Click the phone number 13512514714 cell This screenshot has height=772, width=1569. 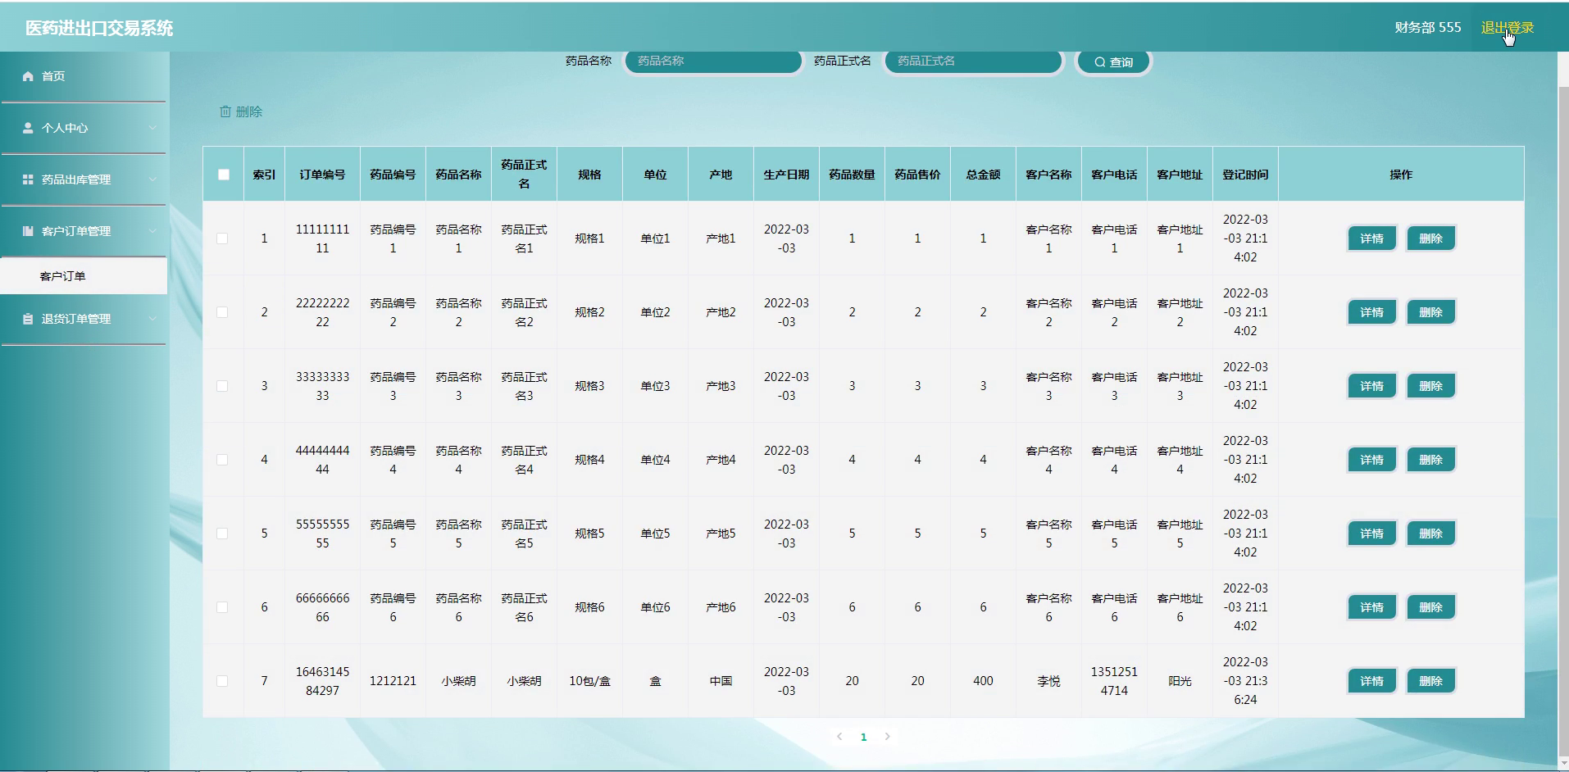pyautogui.click(x=1114, y=681)
